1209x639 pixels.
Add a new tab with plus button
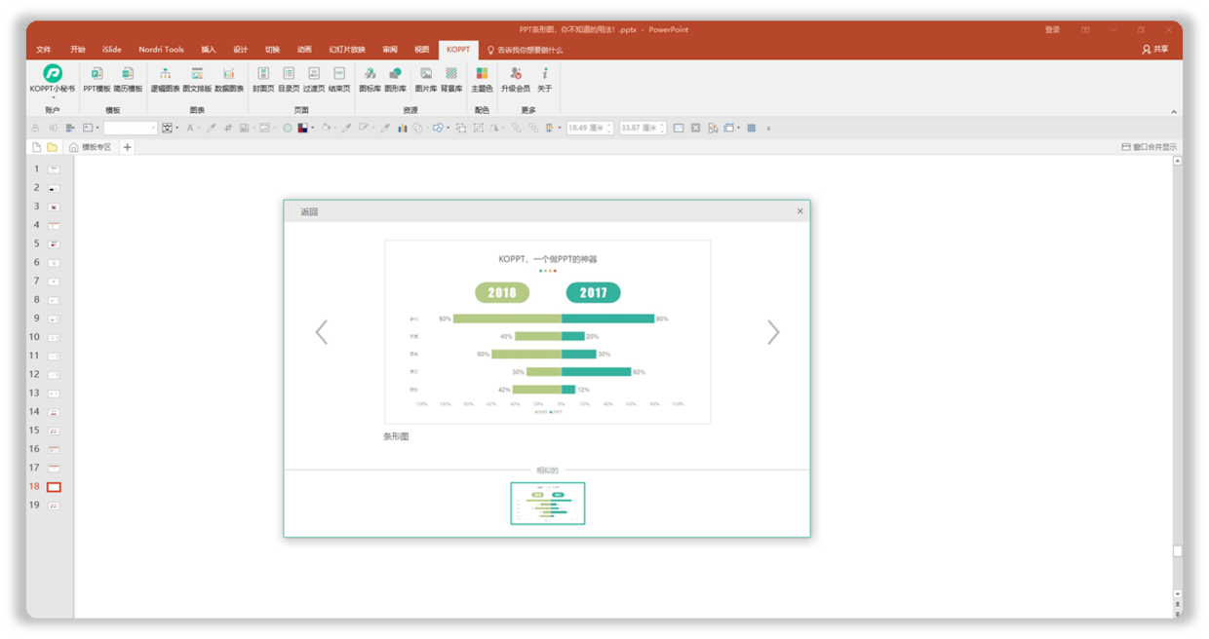click(127, 147)
